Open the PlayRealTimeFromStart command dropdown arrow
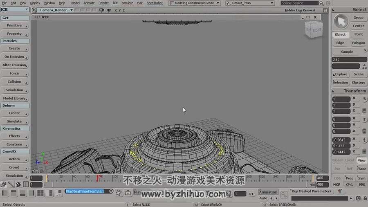 [111, 191]
